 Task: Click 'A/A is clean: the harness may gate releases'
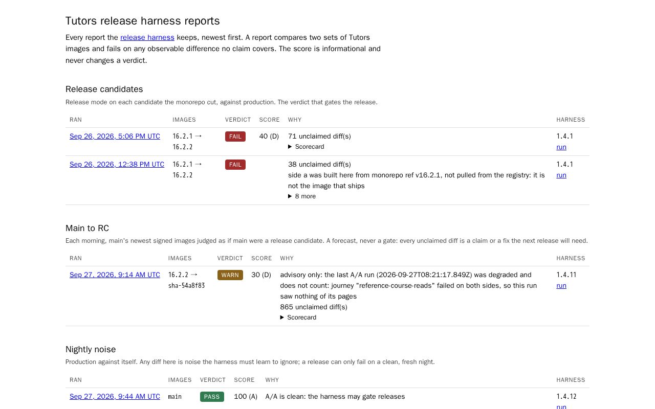(x=335, y=396)
